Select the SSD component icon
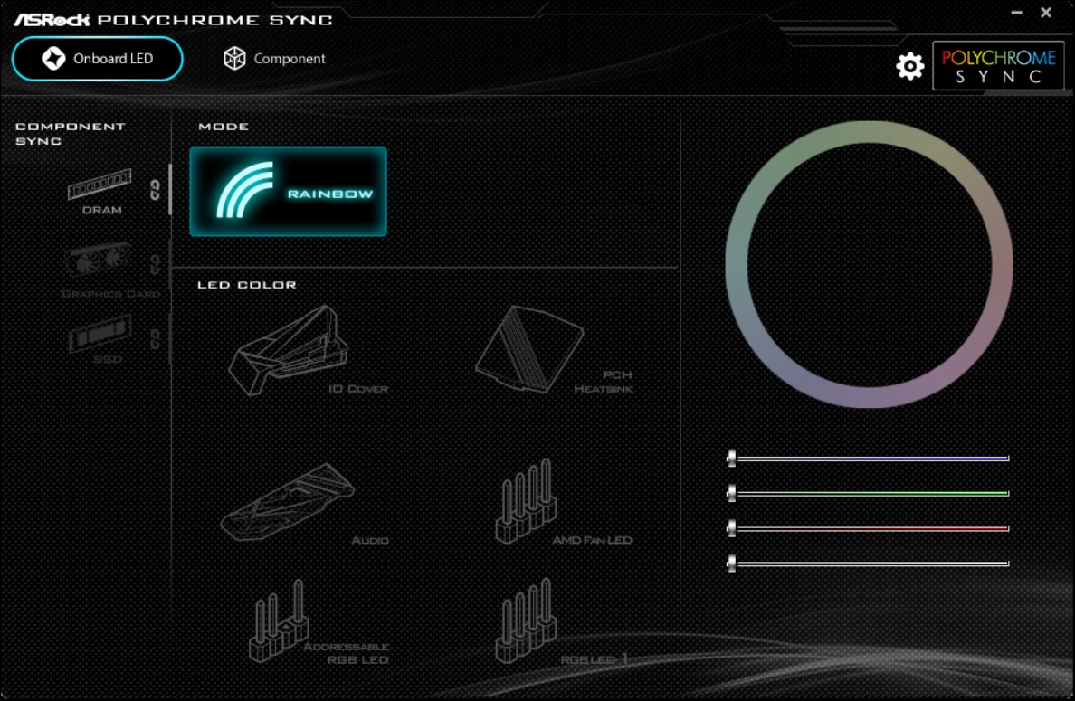 click(100, 334)
